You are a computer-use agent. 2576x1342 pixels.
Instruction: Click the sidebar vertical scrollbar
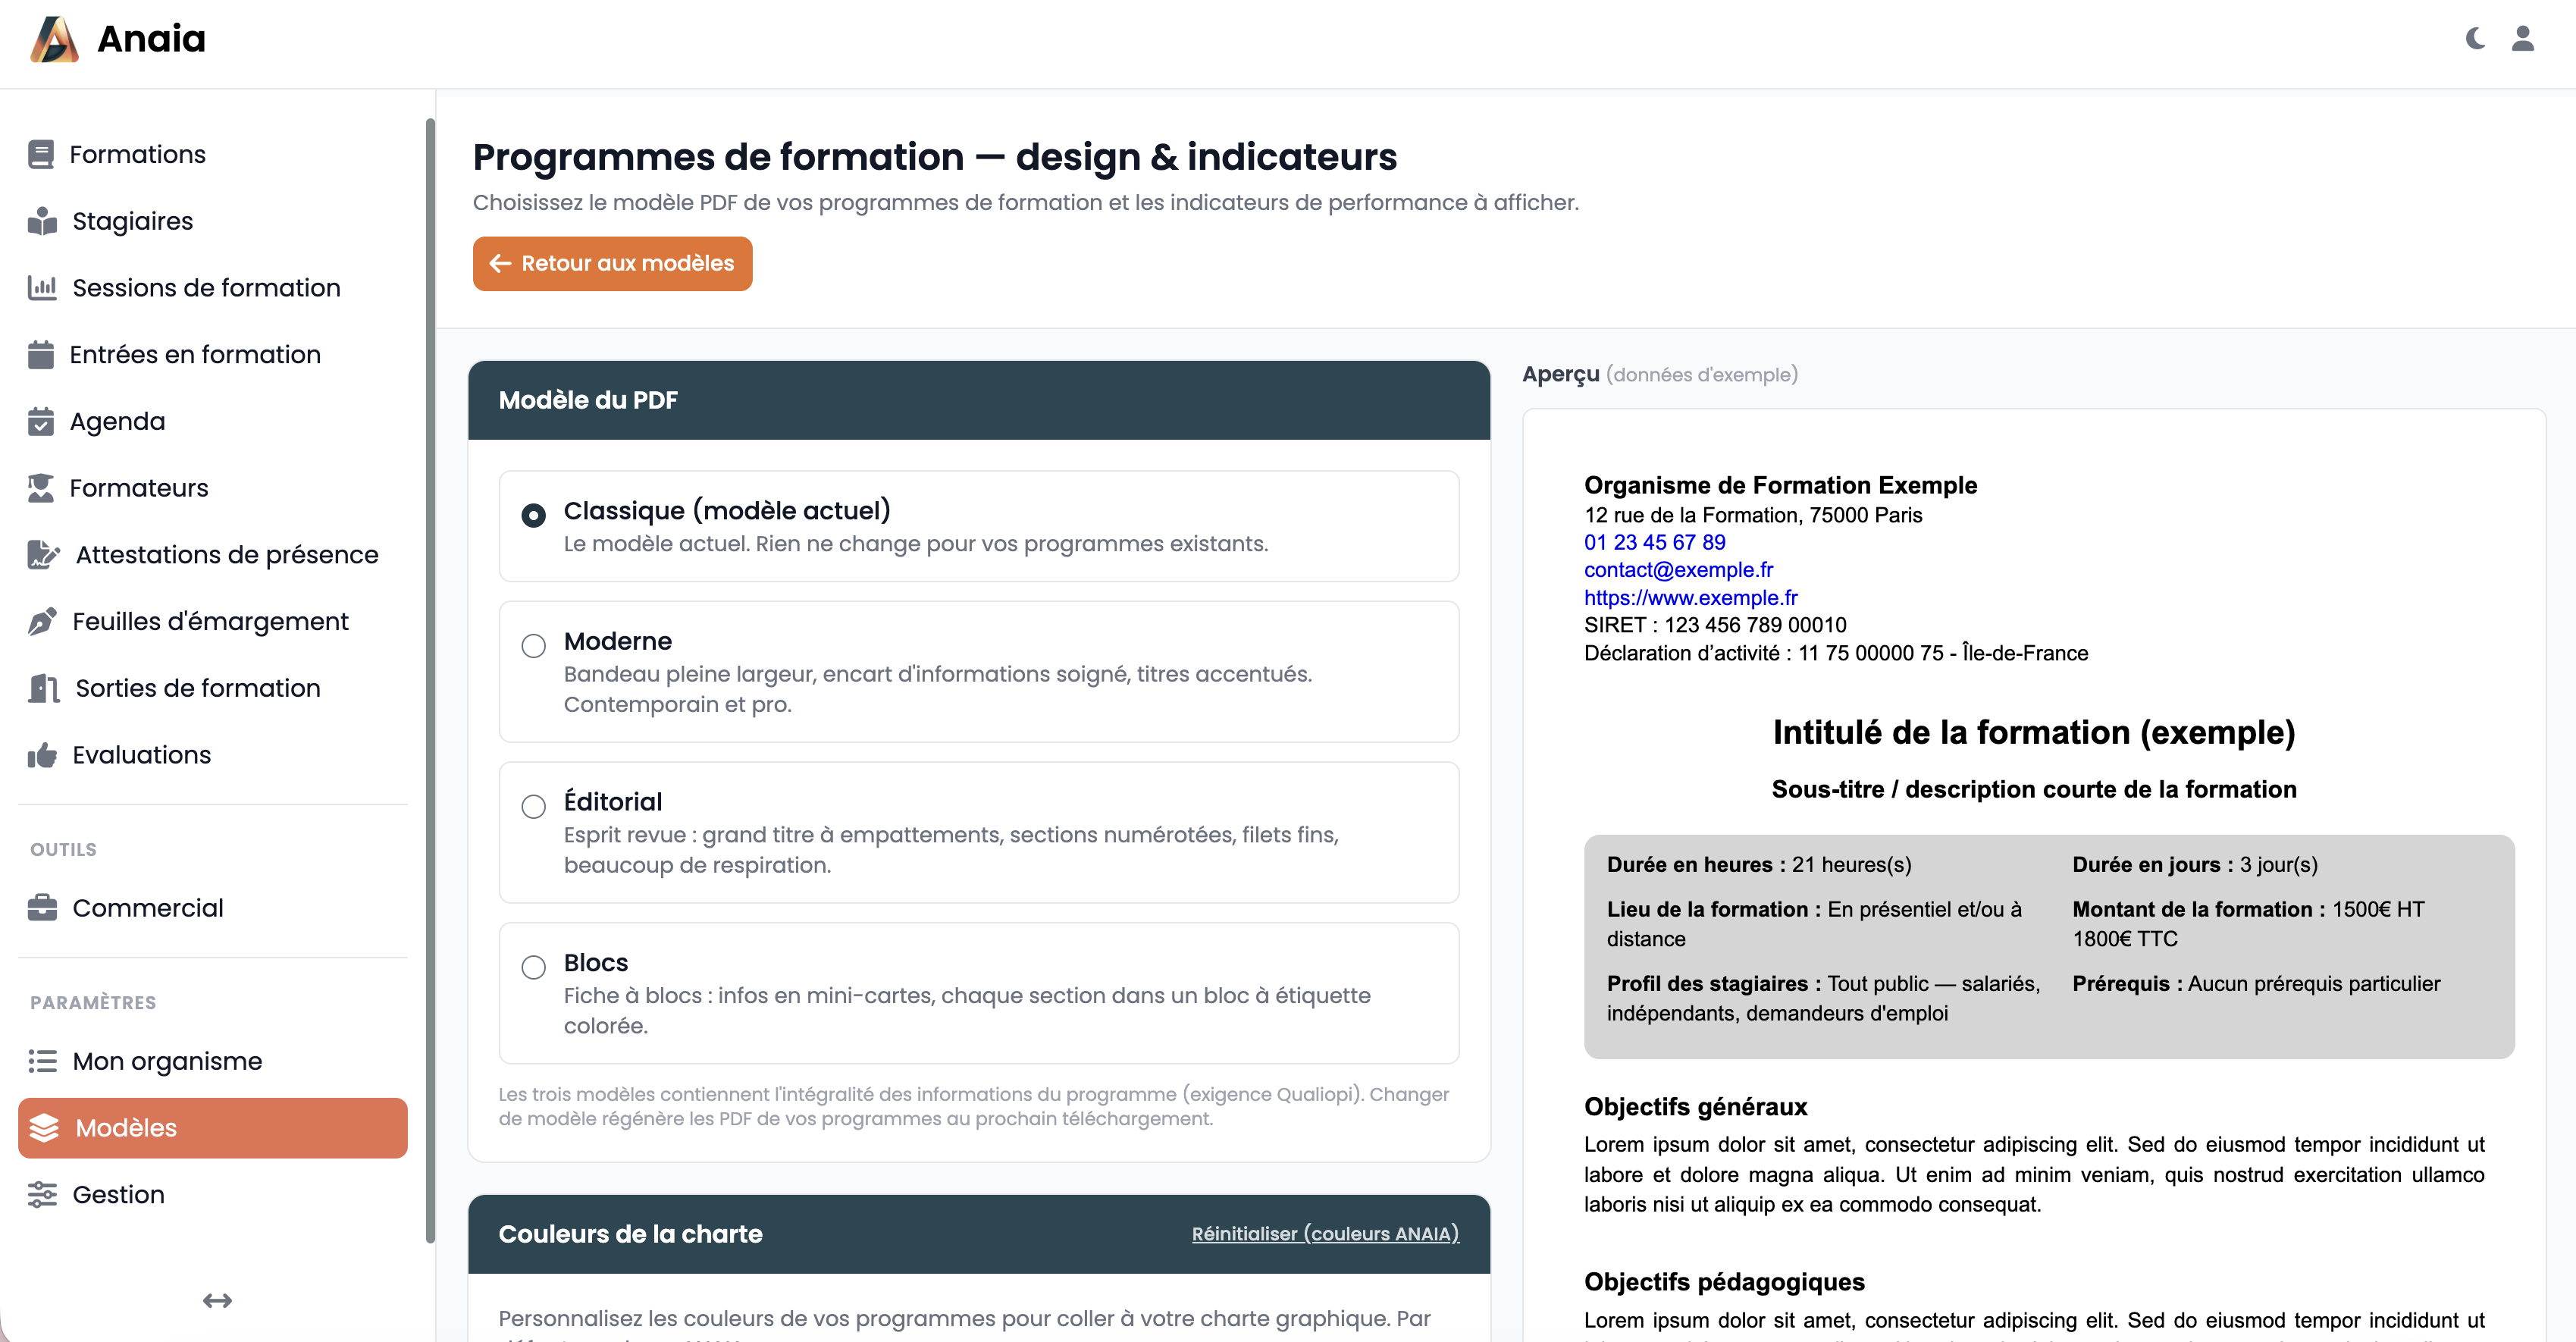[x=430, y=680]
